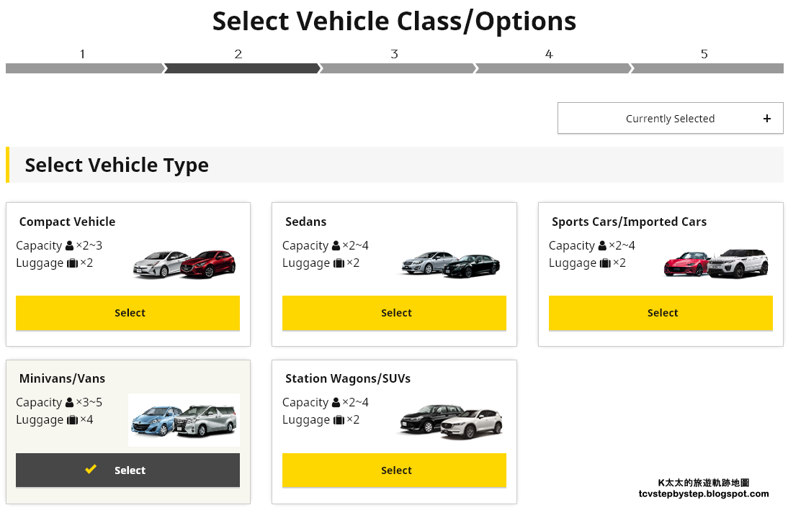Pick Station Wagons/SUVs via Select
Viewport: 788px width, 510px height.
coord(394,470)
